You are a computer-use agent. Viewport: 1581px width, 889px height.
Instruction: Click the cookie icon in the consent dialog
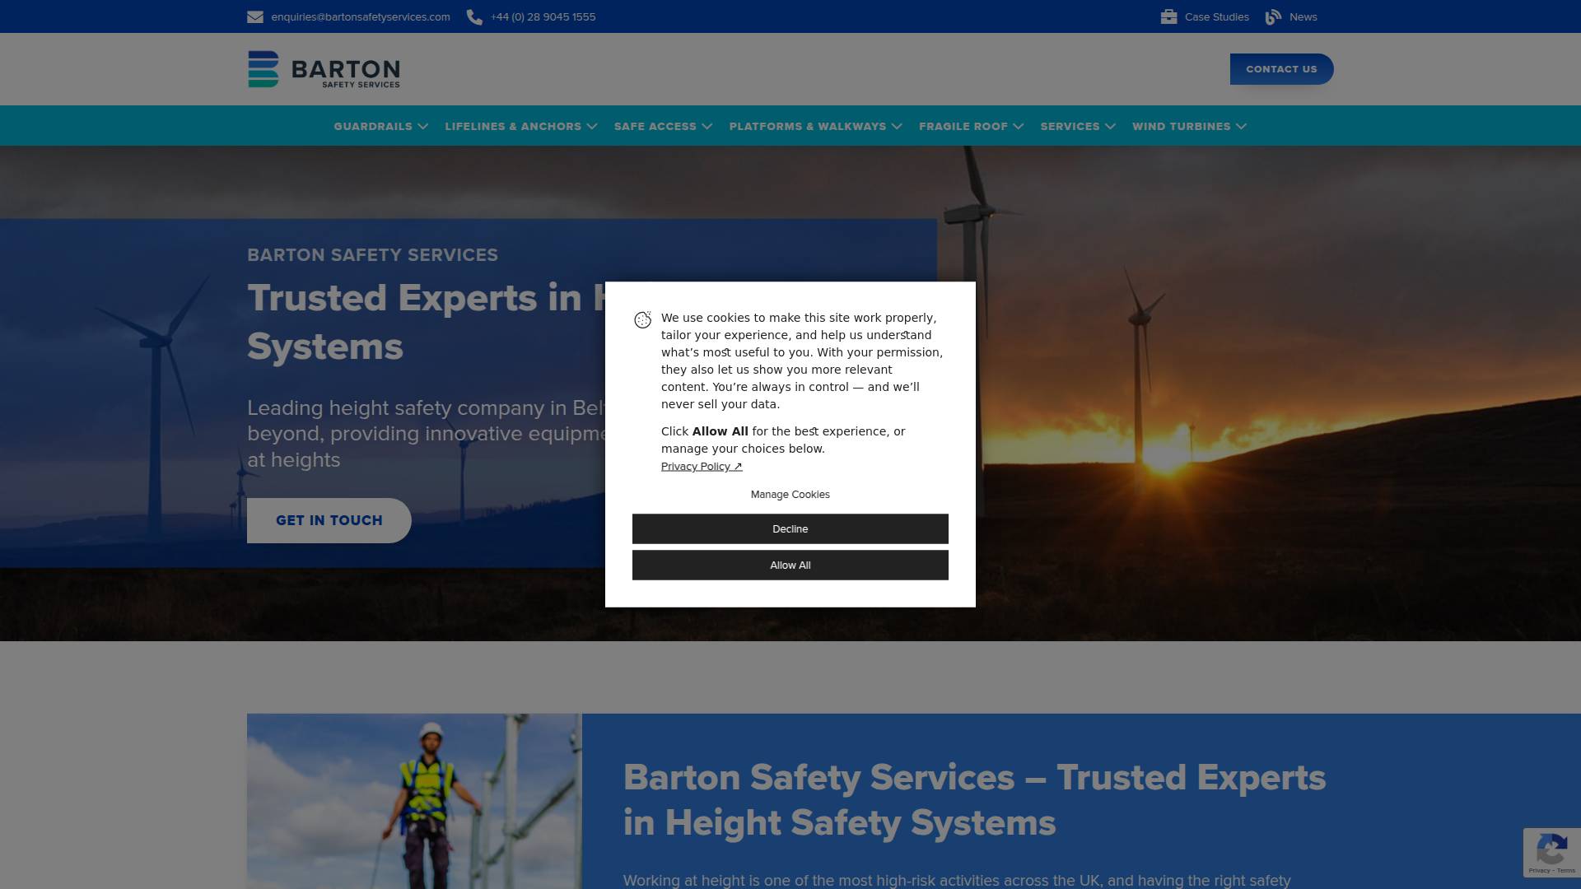coord(643,321)
